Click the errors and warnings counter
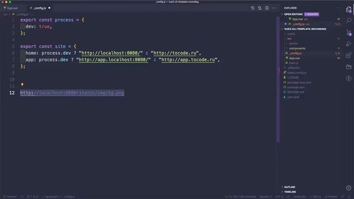This screenshot has width=354, height=199. tap(33, 197)
